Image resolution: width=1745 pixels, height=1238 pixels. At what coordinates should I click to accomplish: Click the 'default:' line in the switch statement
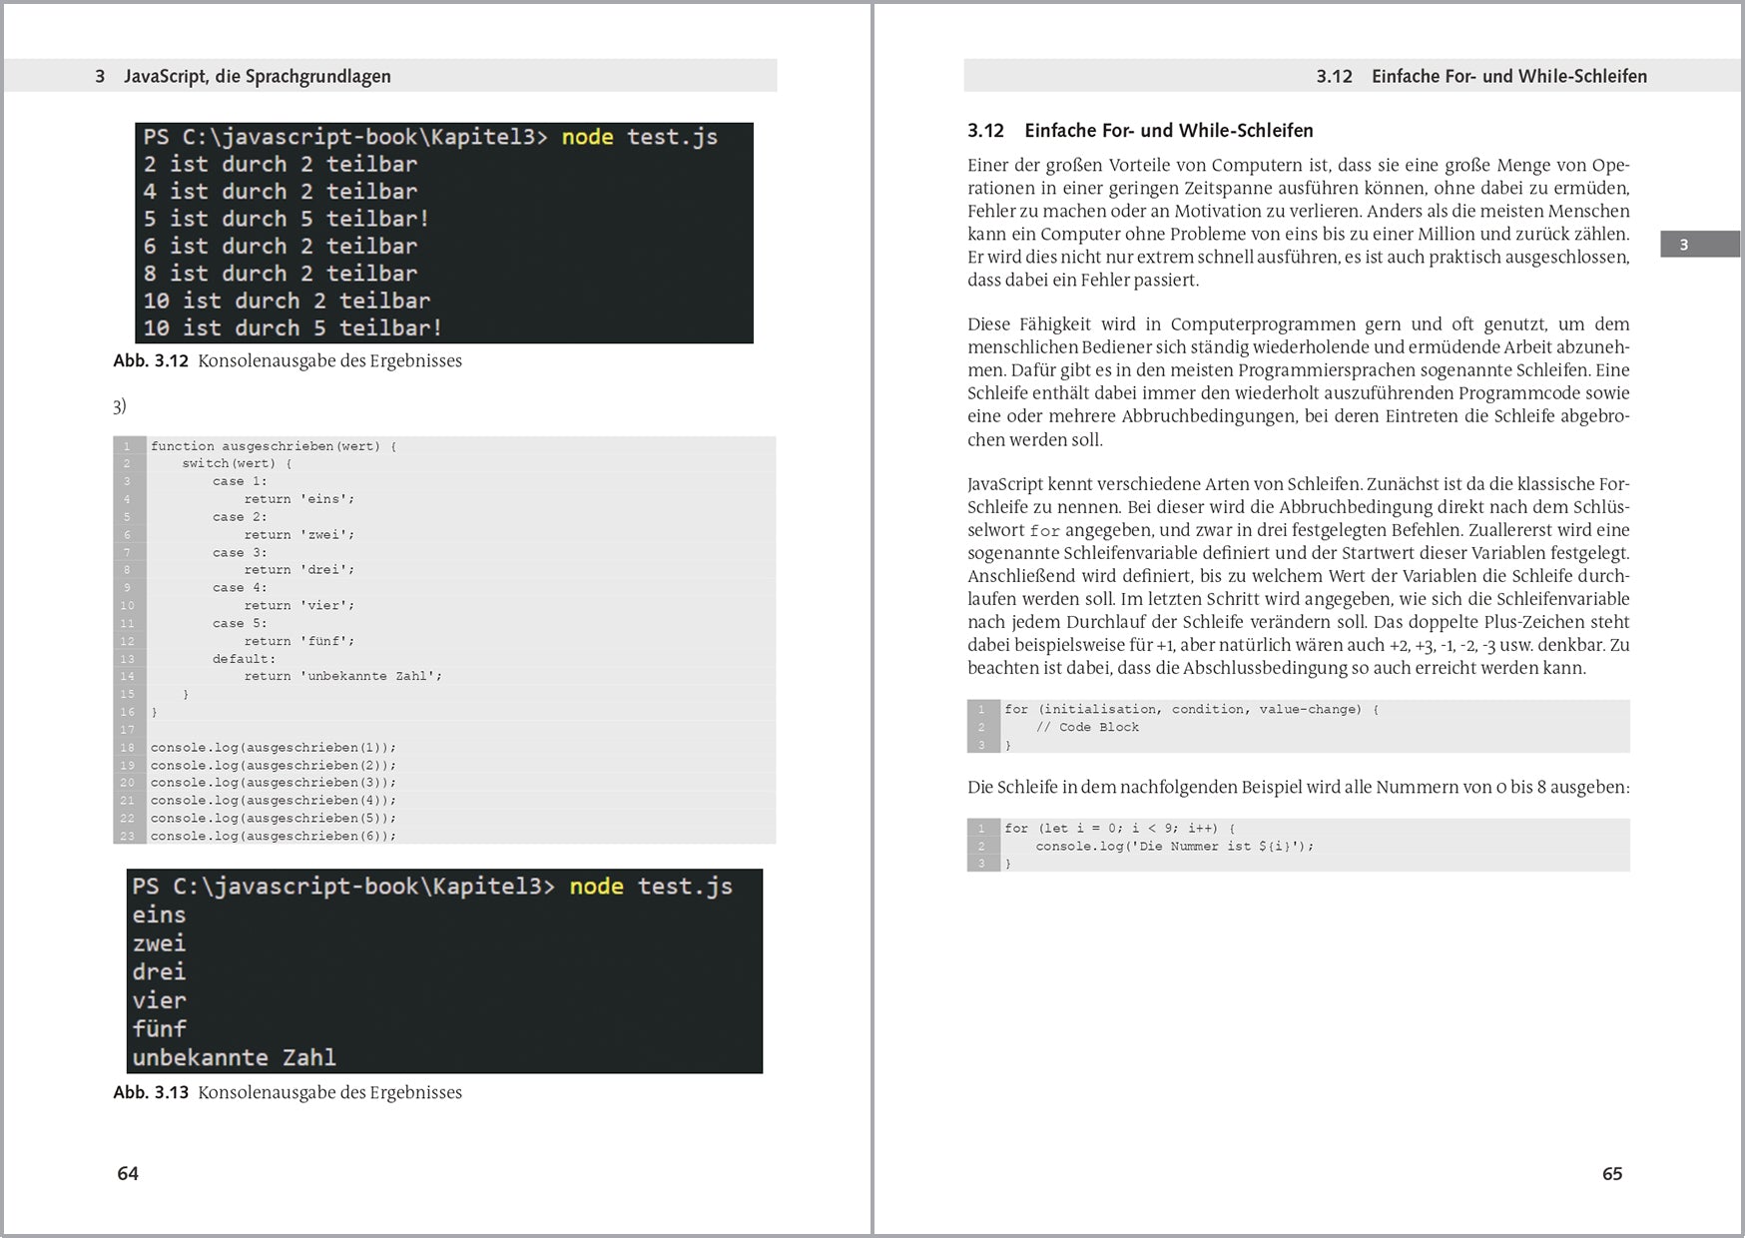243,658
